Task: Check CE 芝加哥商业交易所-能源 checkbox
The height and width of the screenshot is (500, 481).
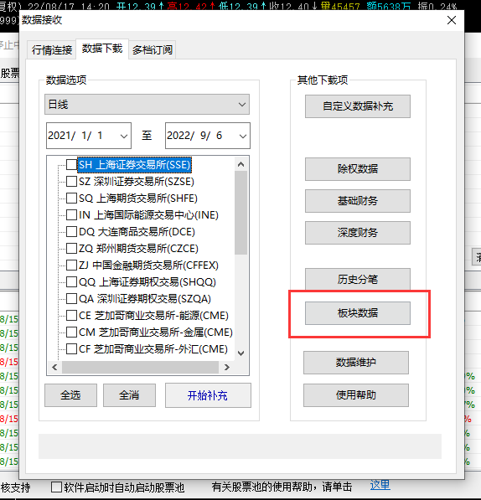Action: point(71,316)
